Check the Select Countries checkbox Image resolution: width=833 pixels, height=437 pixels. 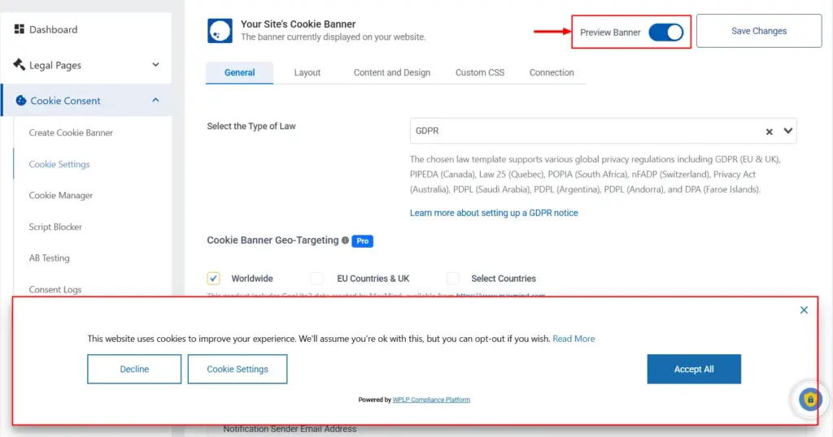pos(453,278)
